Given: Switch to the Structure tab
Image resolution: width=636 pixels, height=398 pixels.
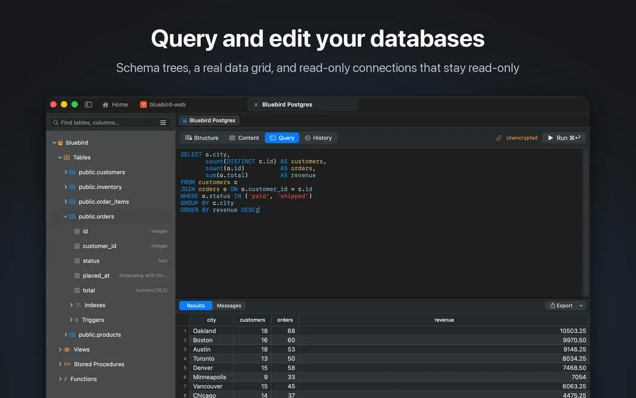Looking at the screenshot, I should pos(202,138).
